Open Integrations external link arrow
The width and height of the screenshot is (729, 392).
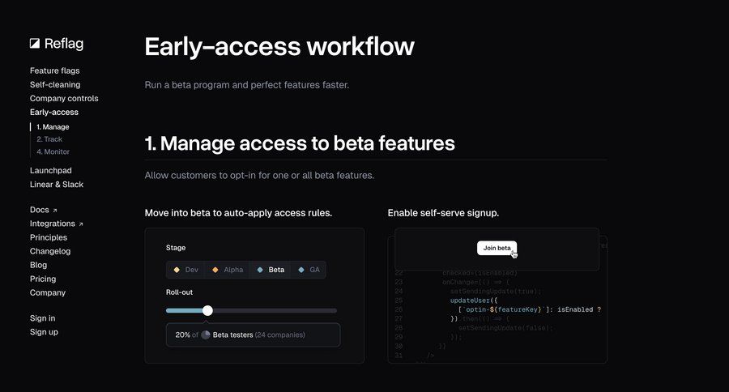(80, 224)
